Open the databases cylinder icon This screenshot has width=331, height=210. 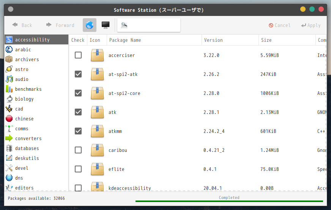pos(9,148)
